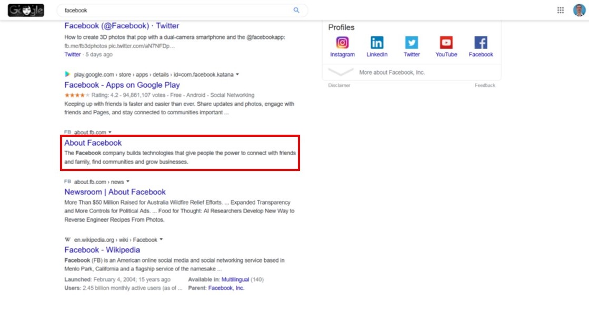Open dropdown arrow next to play.google.com URL
This screenshot has width=589, height=321.
coord(237,75)
